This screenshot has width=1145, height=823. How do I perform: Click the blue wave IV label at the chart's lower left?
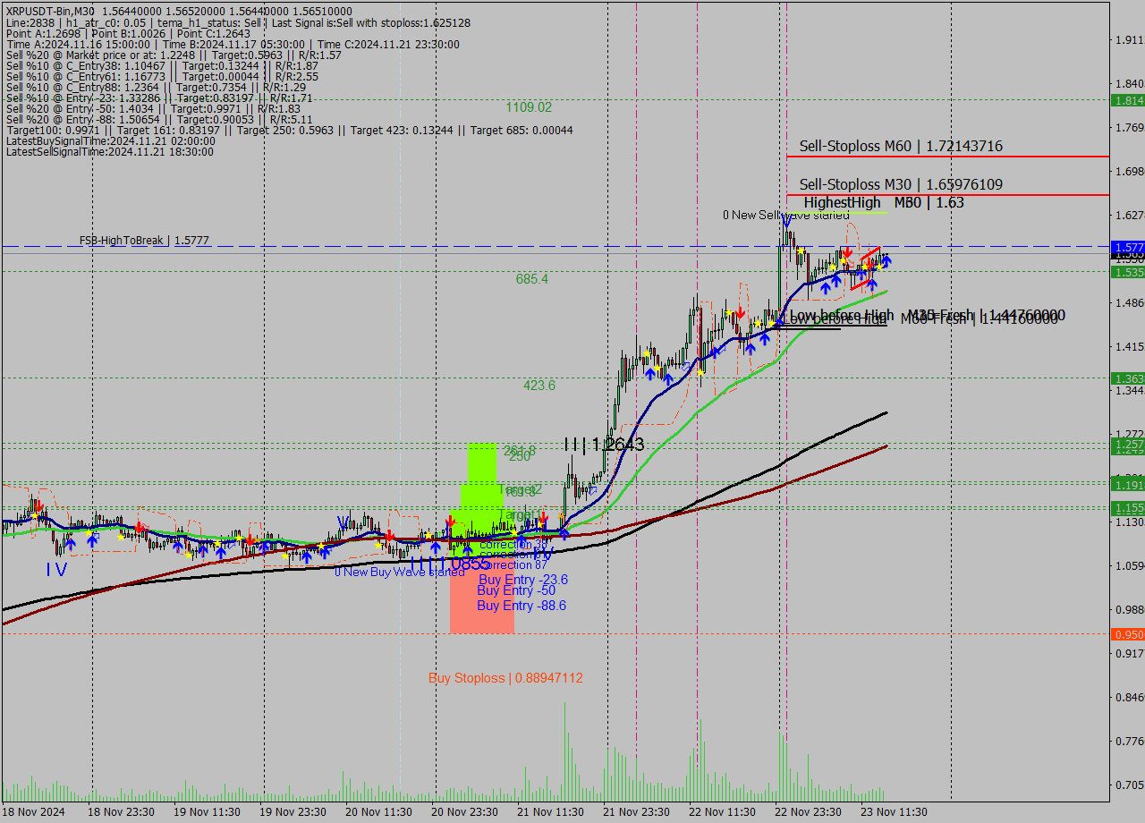click(x=56, y=569)
